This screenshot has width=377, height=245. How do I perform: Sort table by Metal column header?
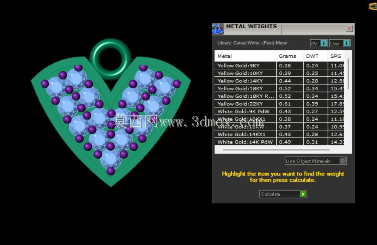click(x=245, y=56)
